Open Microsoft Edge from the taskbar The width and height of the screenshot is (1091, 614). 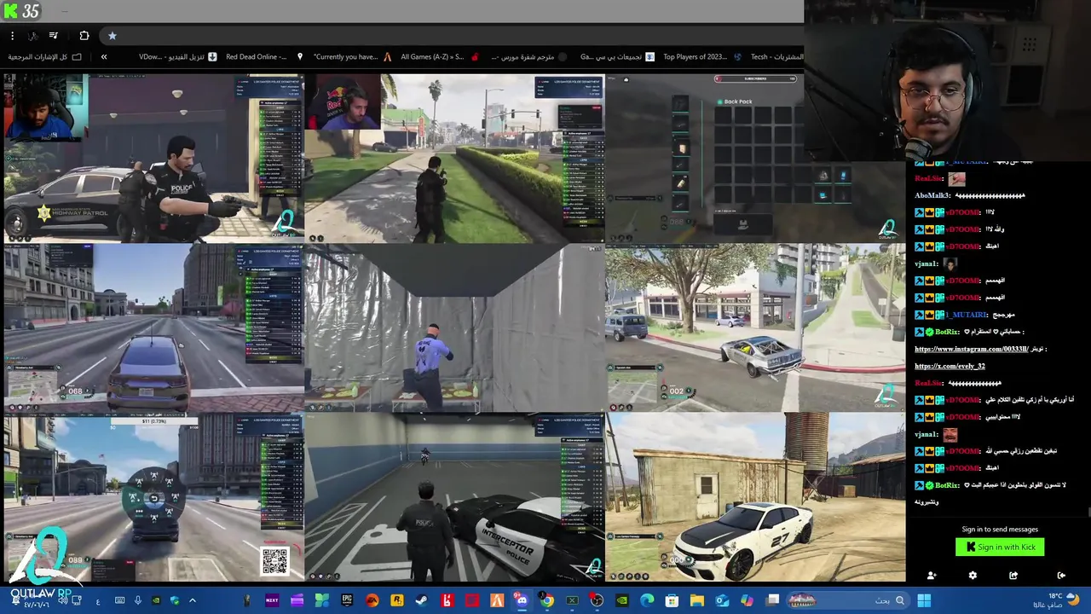[647, 600]
